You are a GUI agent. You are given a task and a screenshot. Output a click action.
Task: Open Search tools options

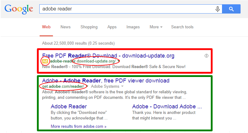pos(182,27)
